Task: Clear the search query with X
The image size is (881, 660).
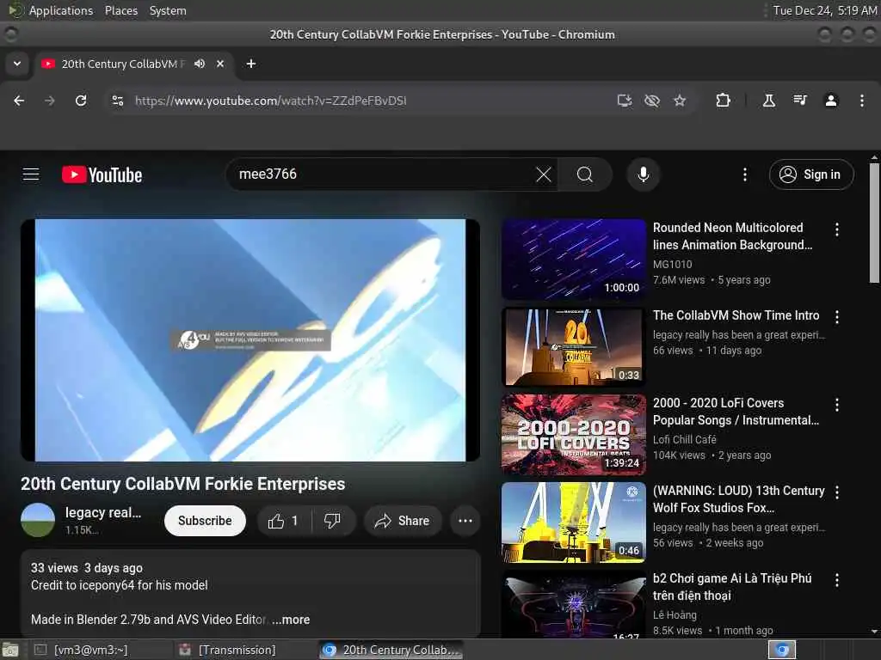Action: tap(544, 174)
